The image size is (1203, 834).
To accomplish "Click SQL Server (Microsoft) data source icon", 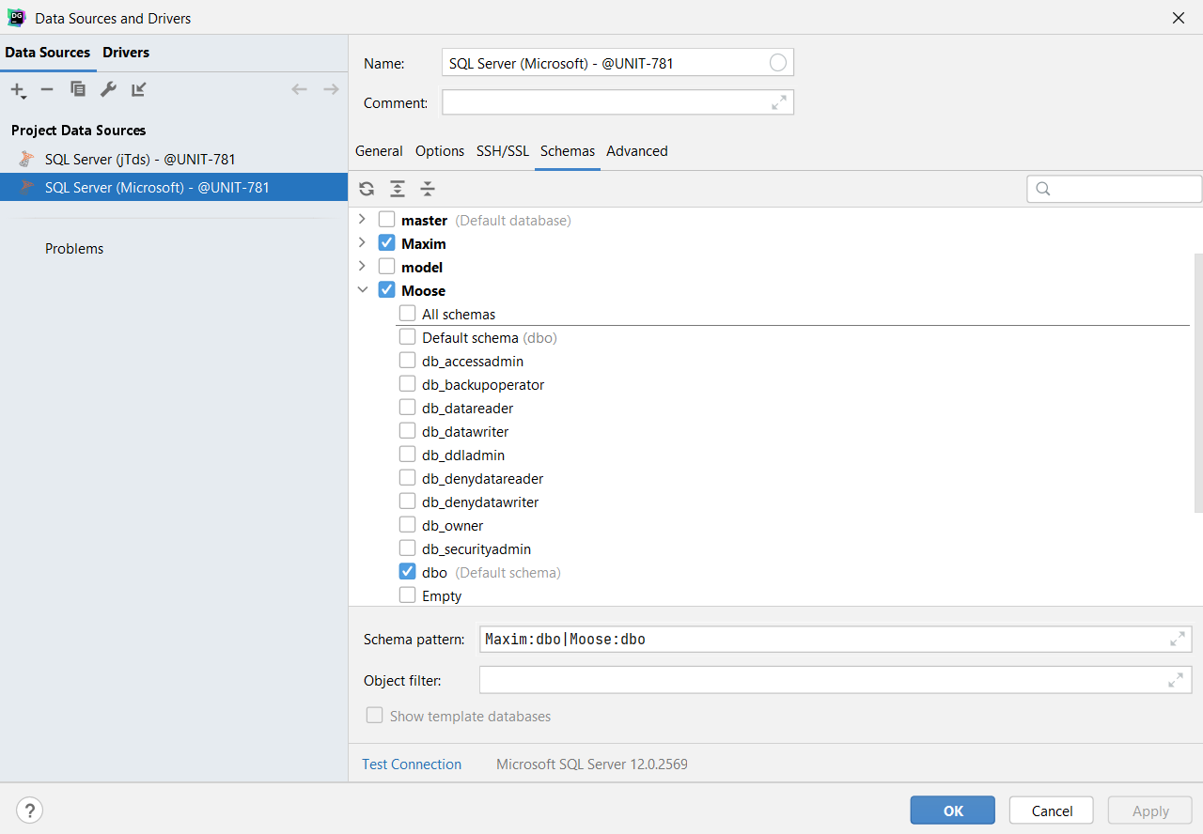I will [27, 188].
